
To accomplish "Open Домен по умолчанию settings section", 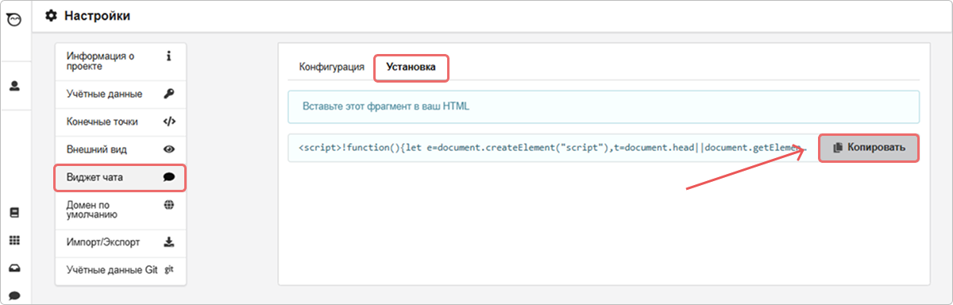I will coord(121,210).
